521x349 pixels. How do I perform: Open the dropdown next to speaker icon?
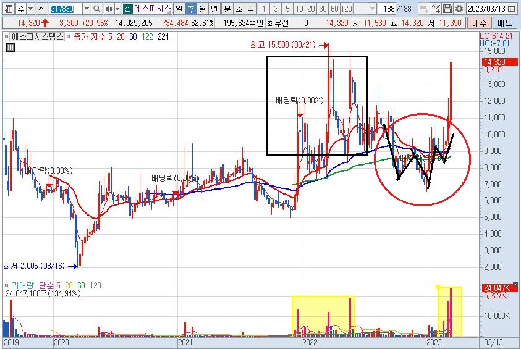pos(117,9)
